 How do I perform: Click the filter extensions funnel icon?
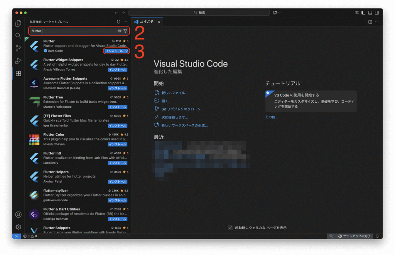125,31
